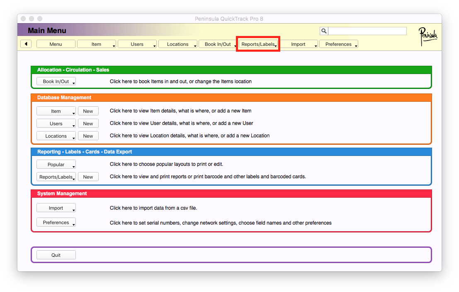
Task: Quit the application with the Quit button
Action: [x=56, y=255]
